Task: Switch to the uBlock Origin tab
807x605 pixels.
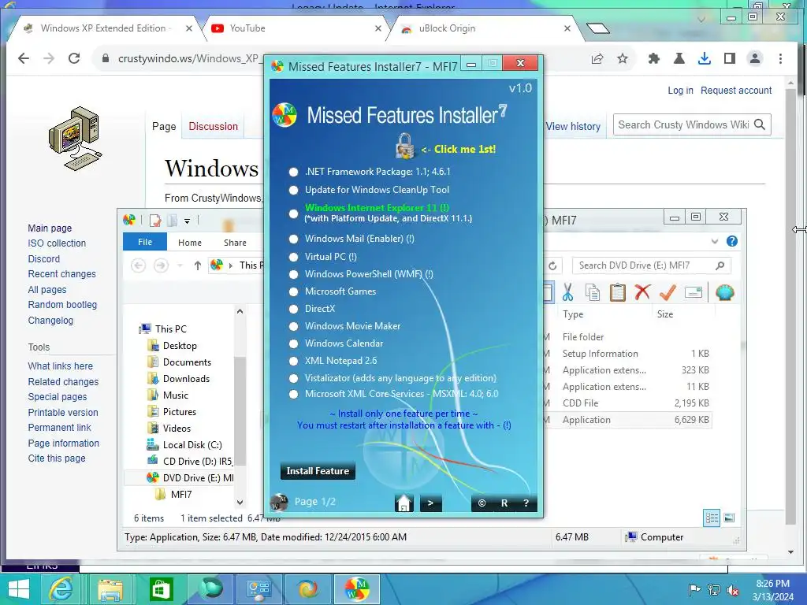Action: 485,28
